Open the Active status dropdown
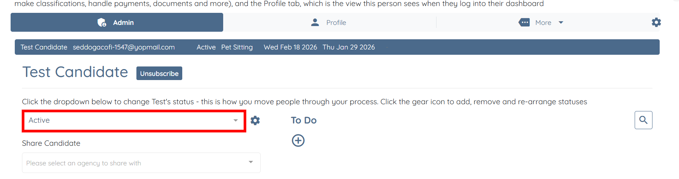679x179 pixels. click(133, 120)
